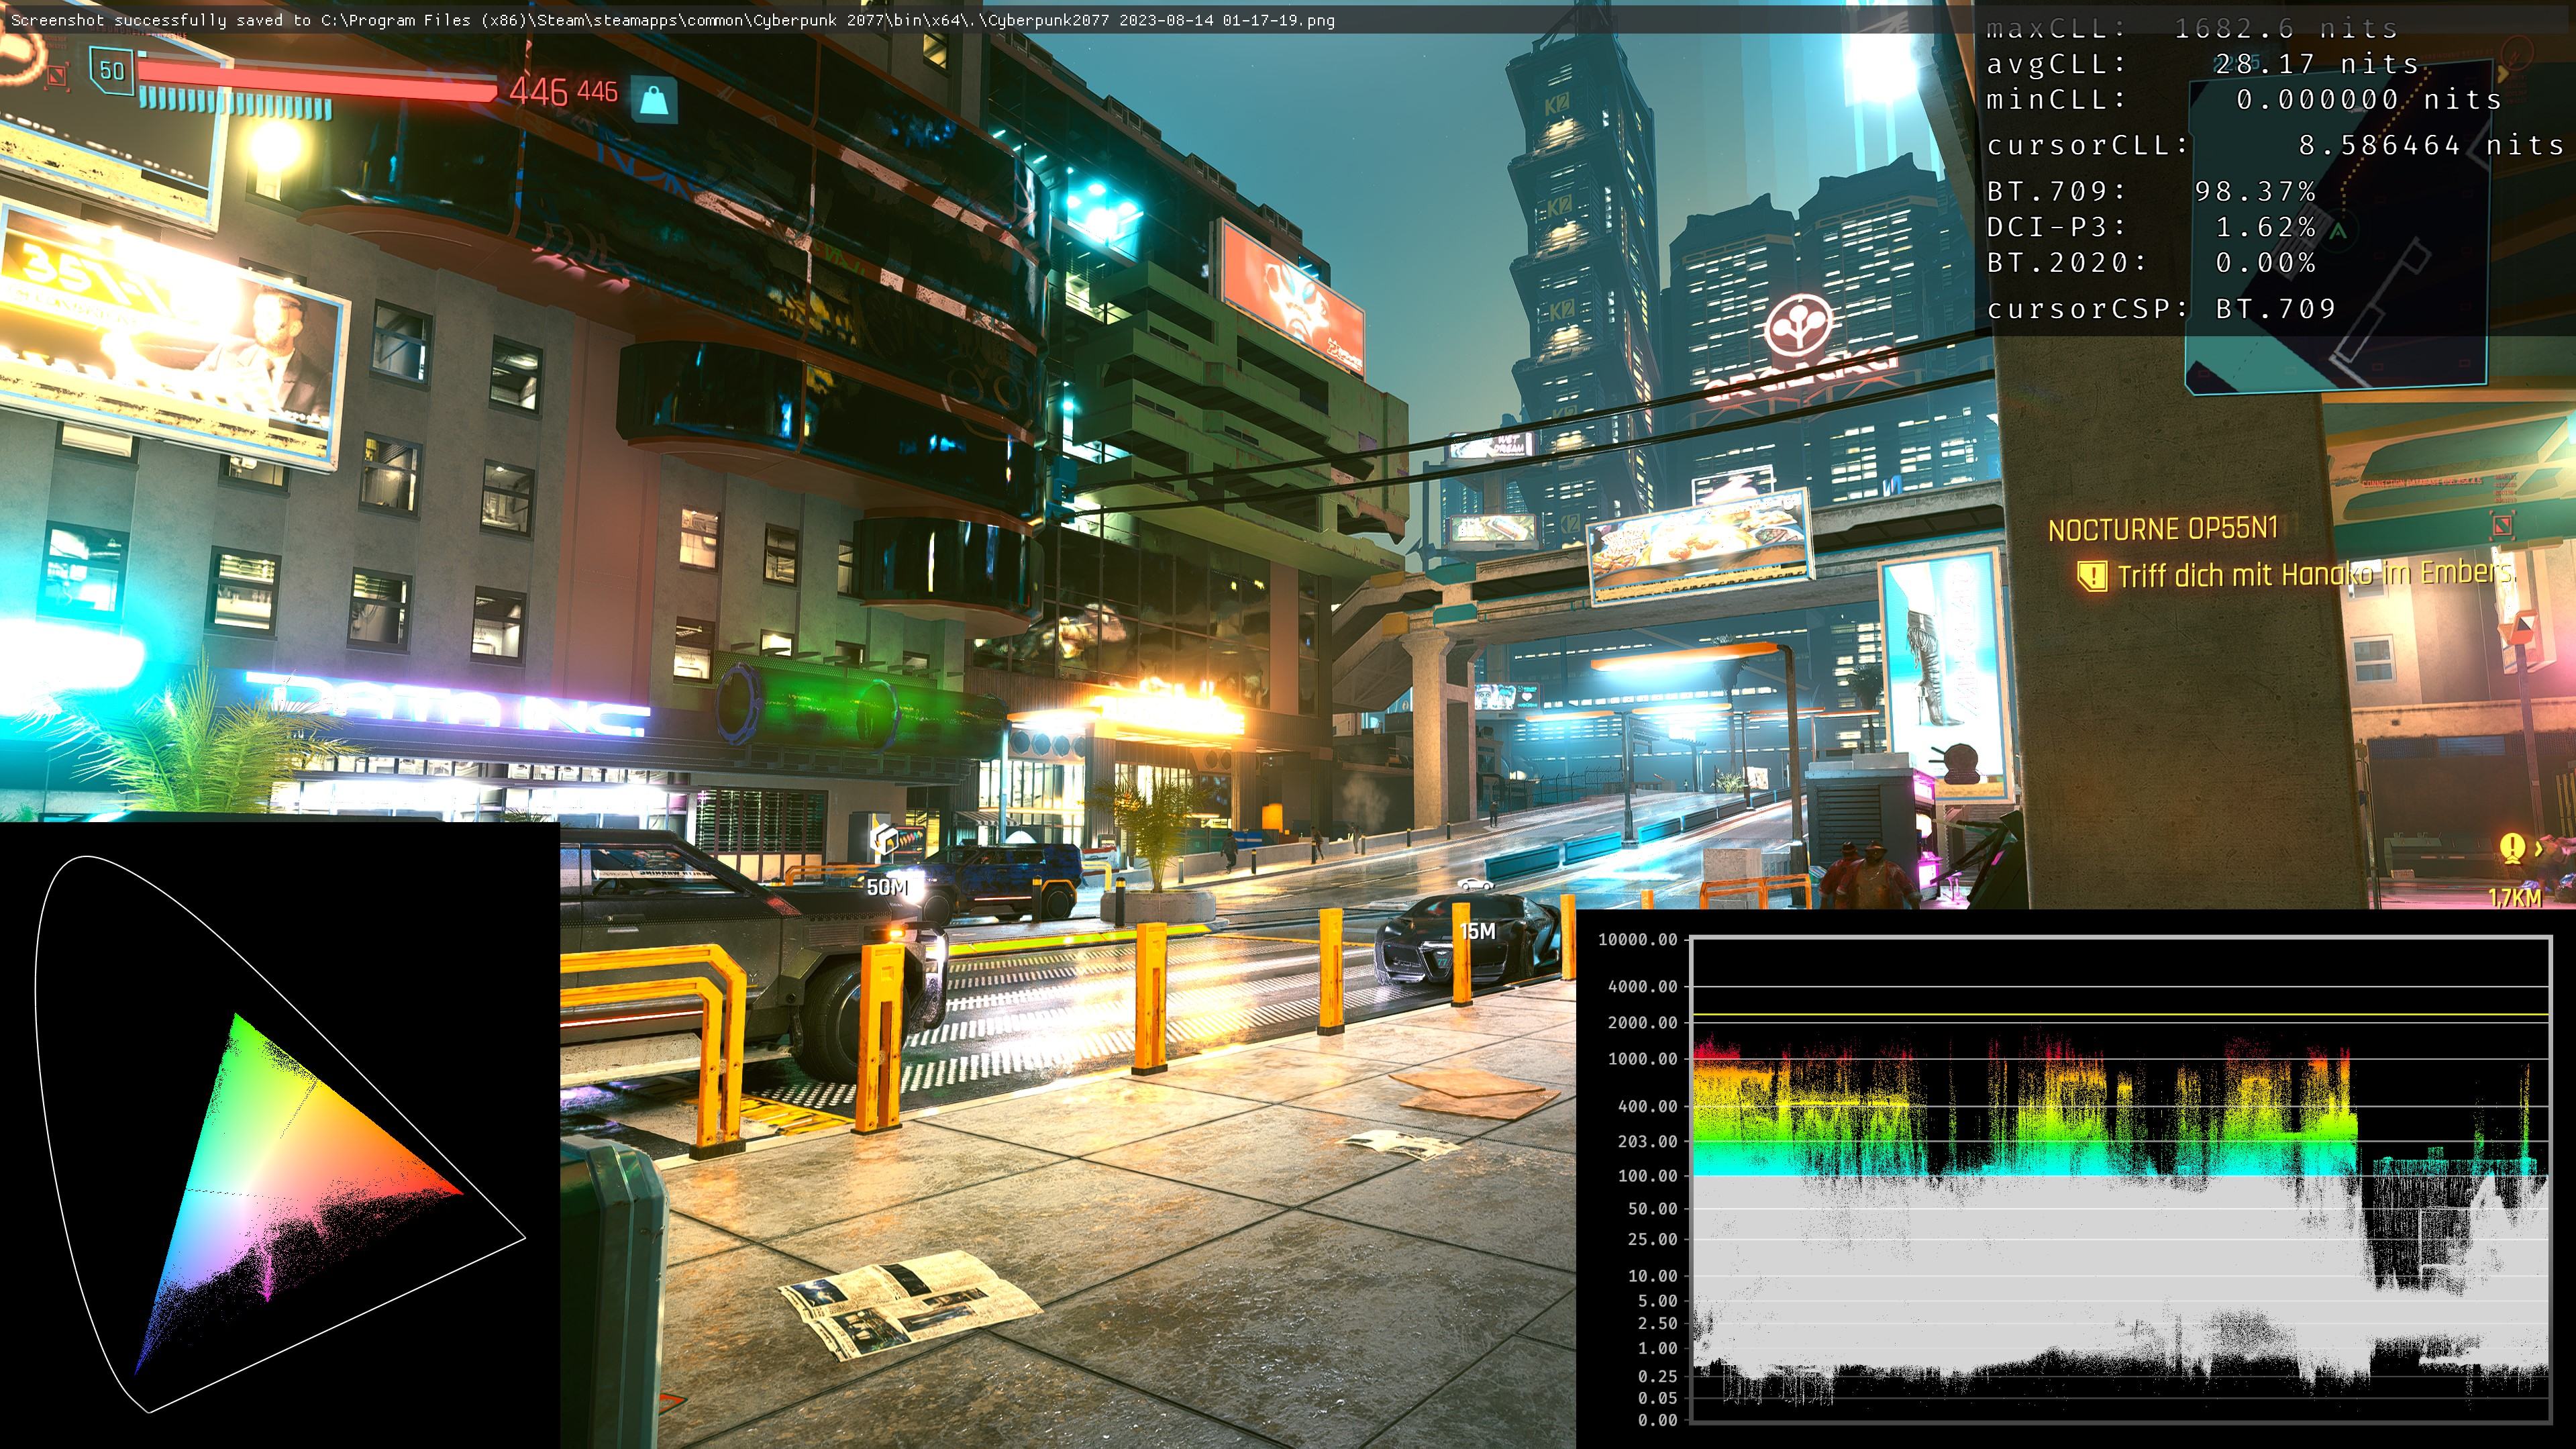Click the '100.00' waveform axis label
This screenshot has width=2576, height=1449.
1647,1176
